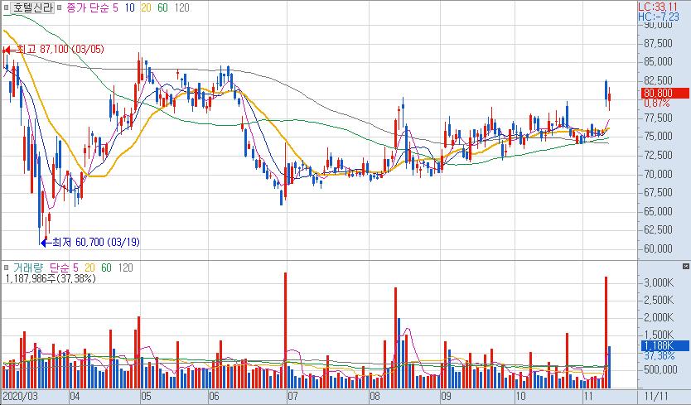Select the 20-day price moving average legend
691x405 pixels.
(146, 8)
